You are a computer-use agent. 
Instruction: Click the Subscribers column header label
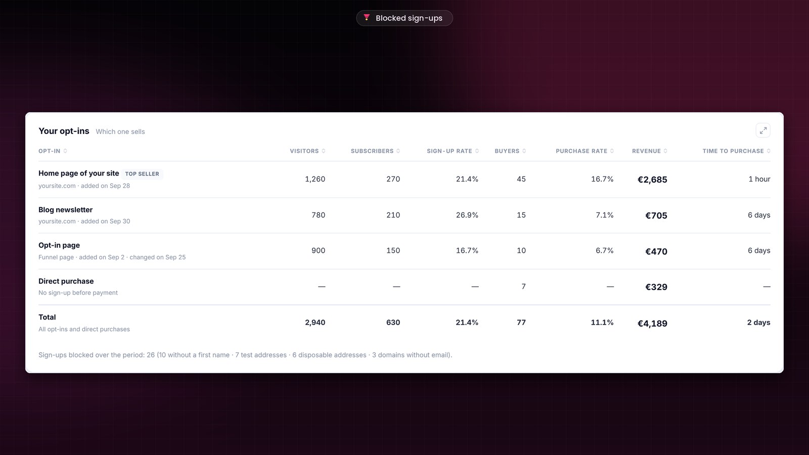(372, 151)
